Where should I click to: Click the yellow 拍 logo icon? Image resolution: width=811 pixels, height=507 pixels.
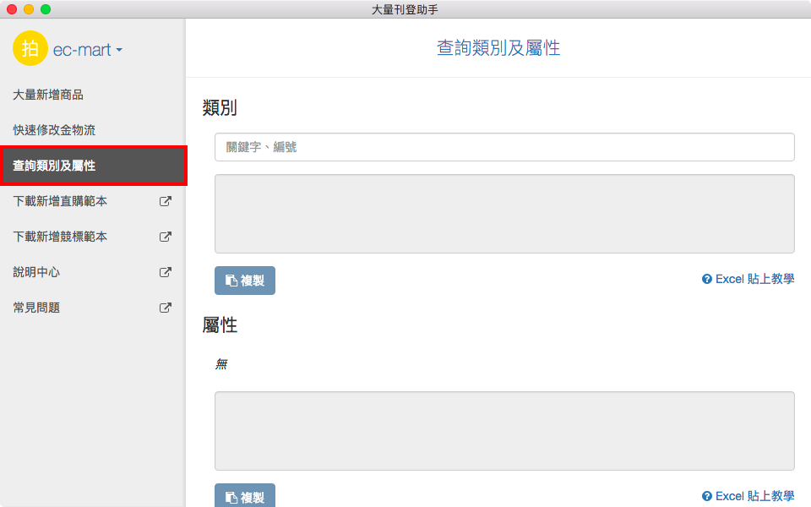pyautogui.click(x=30, y=49)
